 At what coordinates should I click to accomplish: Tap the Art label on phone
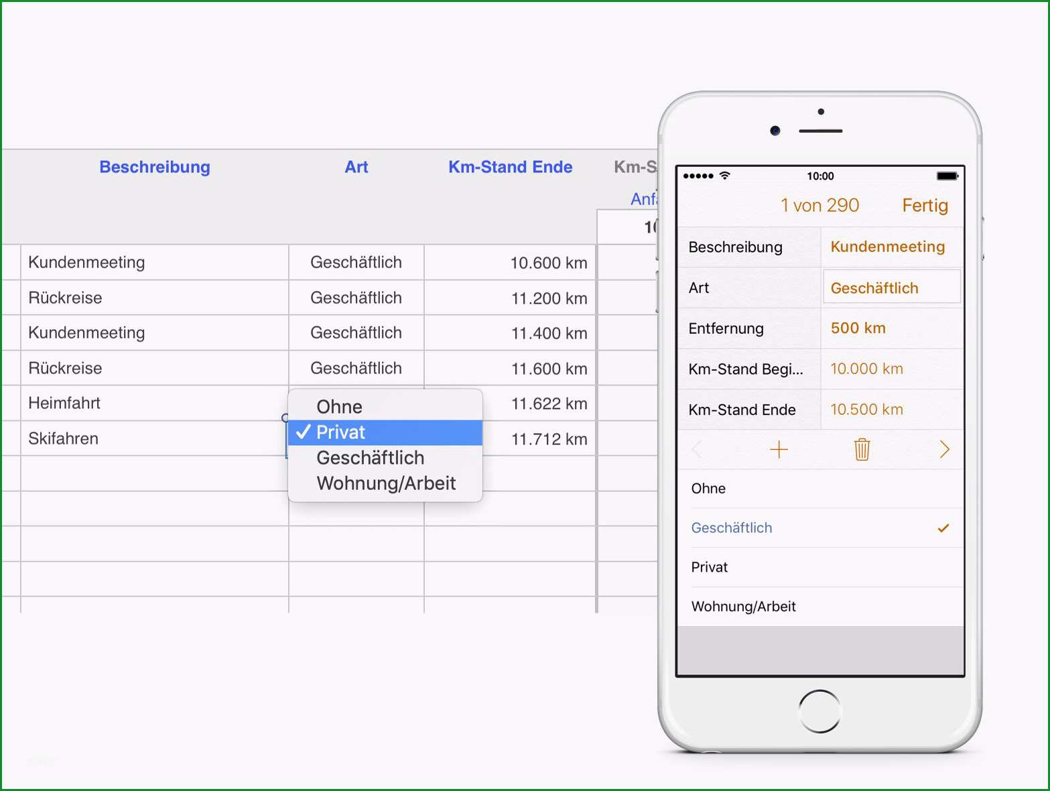coord(698,288)
